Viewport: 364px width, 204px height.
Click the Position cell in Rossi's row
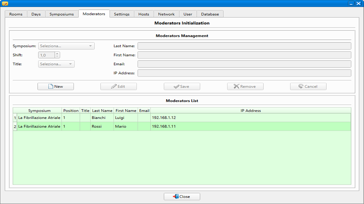(x=71, y=126)
